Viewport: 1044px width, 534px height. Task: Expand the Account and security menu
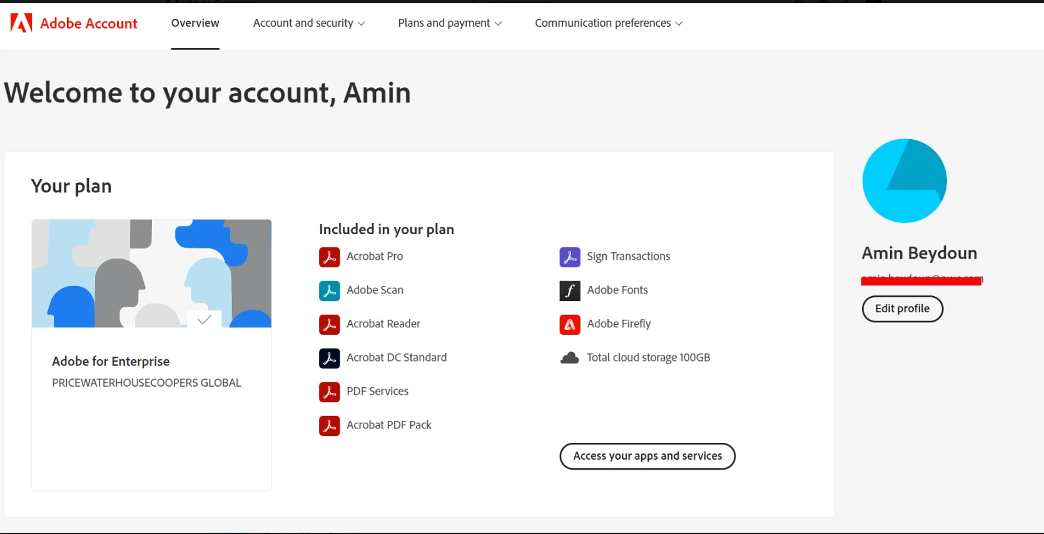pyautogui.click(x=309, y=23)
